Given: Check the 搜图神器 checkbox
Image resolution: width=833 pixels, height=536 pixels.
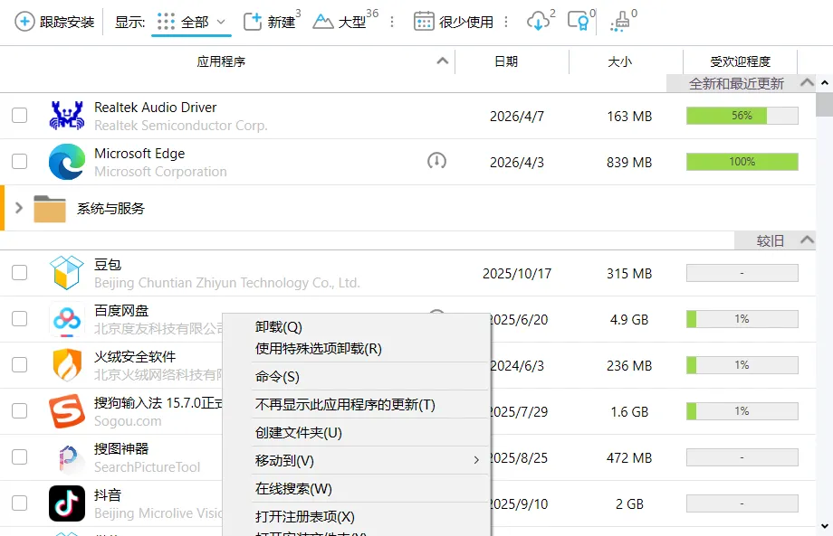Looking at the screenshot, I should 20,457.
